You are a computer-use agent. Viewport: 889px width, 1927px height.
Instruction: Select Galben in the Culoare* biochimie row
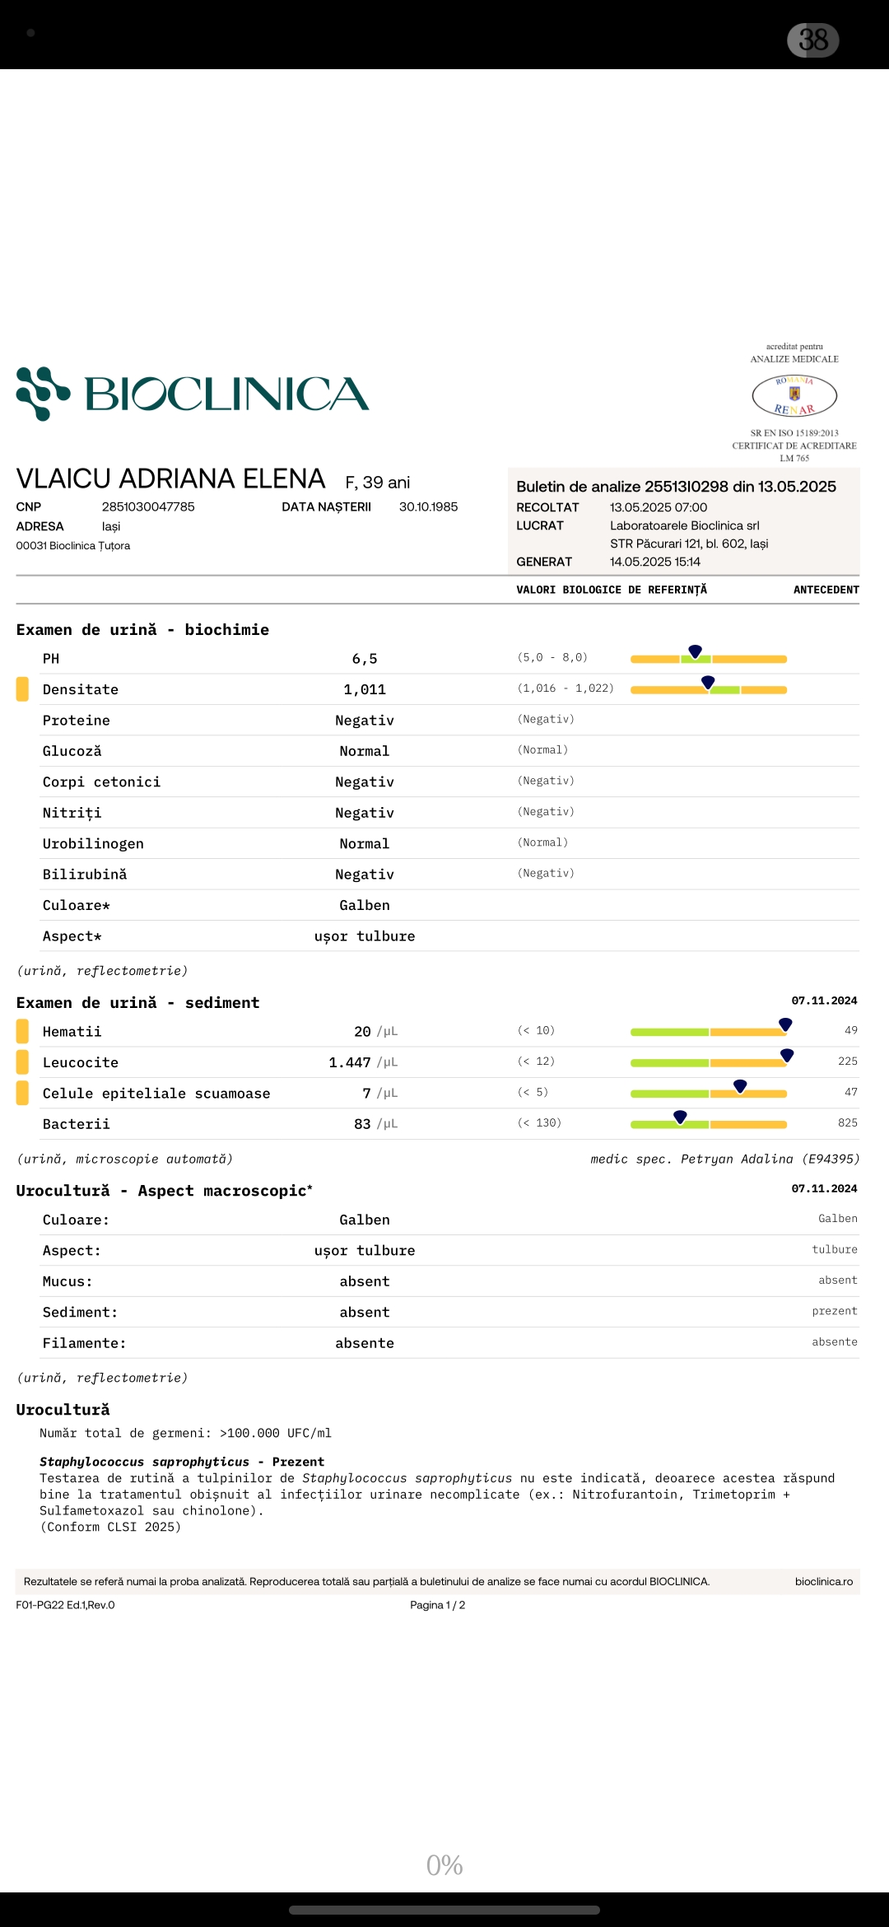pos(365,905)
